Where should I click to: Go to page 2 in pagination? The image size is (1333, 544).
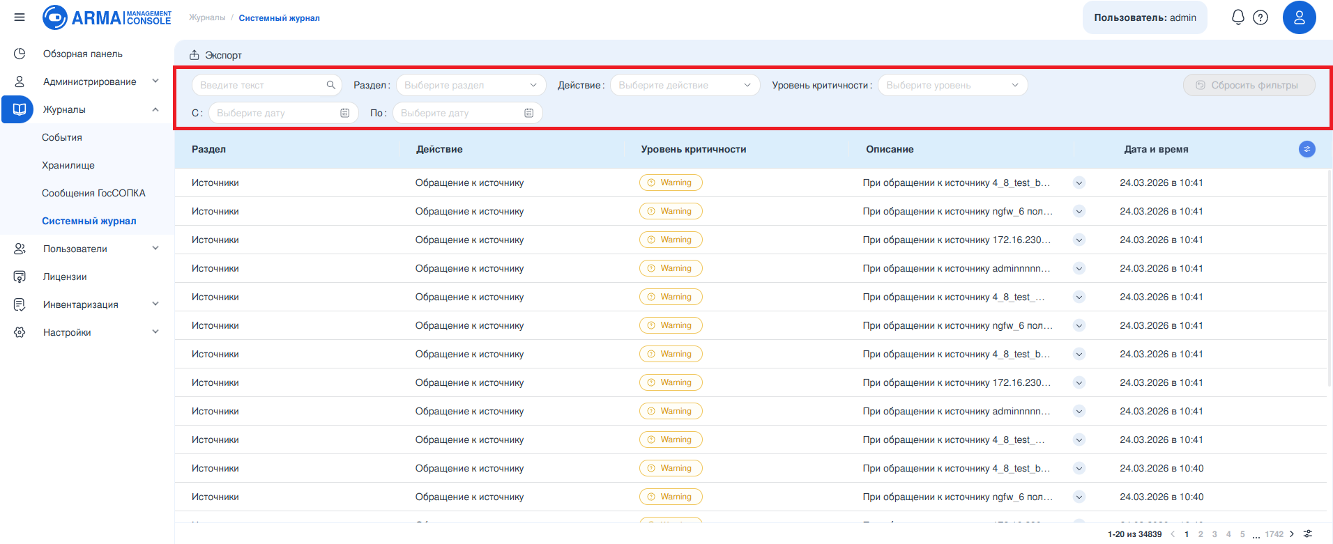1201,534
